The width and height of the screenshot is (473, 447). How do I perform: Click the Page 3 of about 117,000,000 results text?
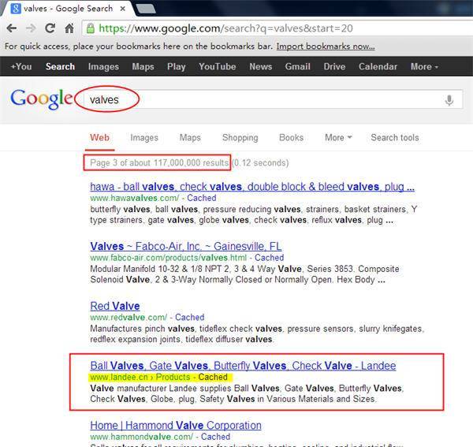point(159,163)
